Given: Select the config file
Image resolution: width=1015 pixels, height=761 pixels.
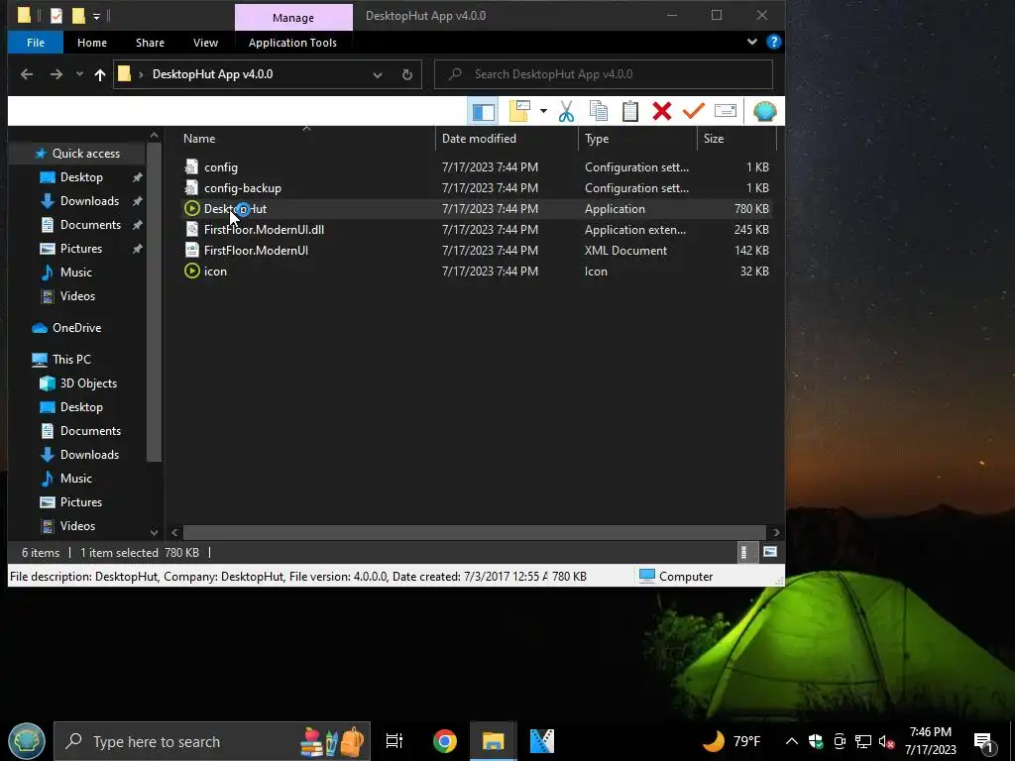Looking at the screenshot, I should (221, 166).
